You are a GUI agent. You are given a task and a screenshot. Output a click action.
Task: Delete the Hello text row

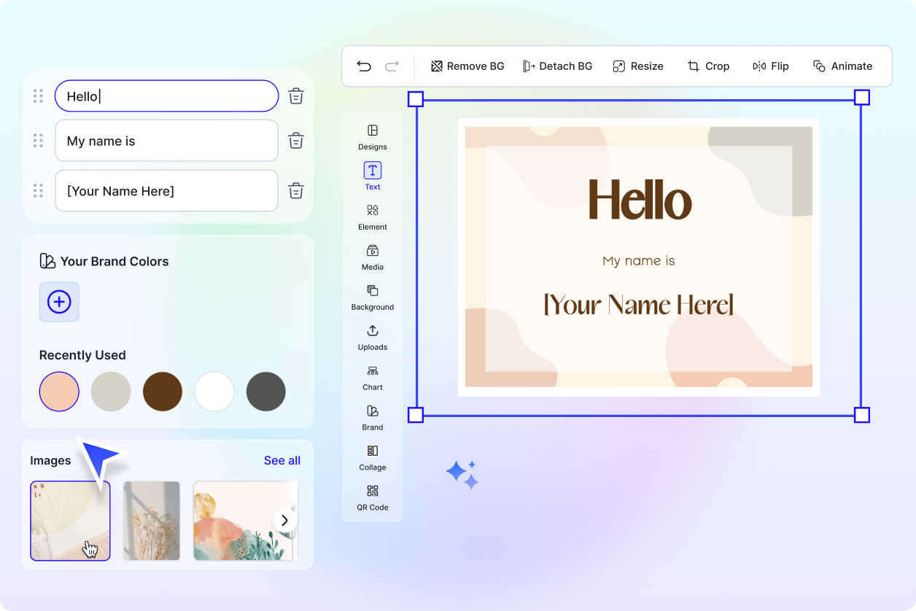(296, 96)
